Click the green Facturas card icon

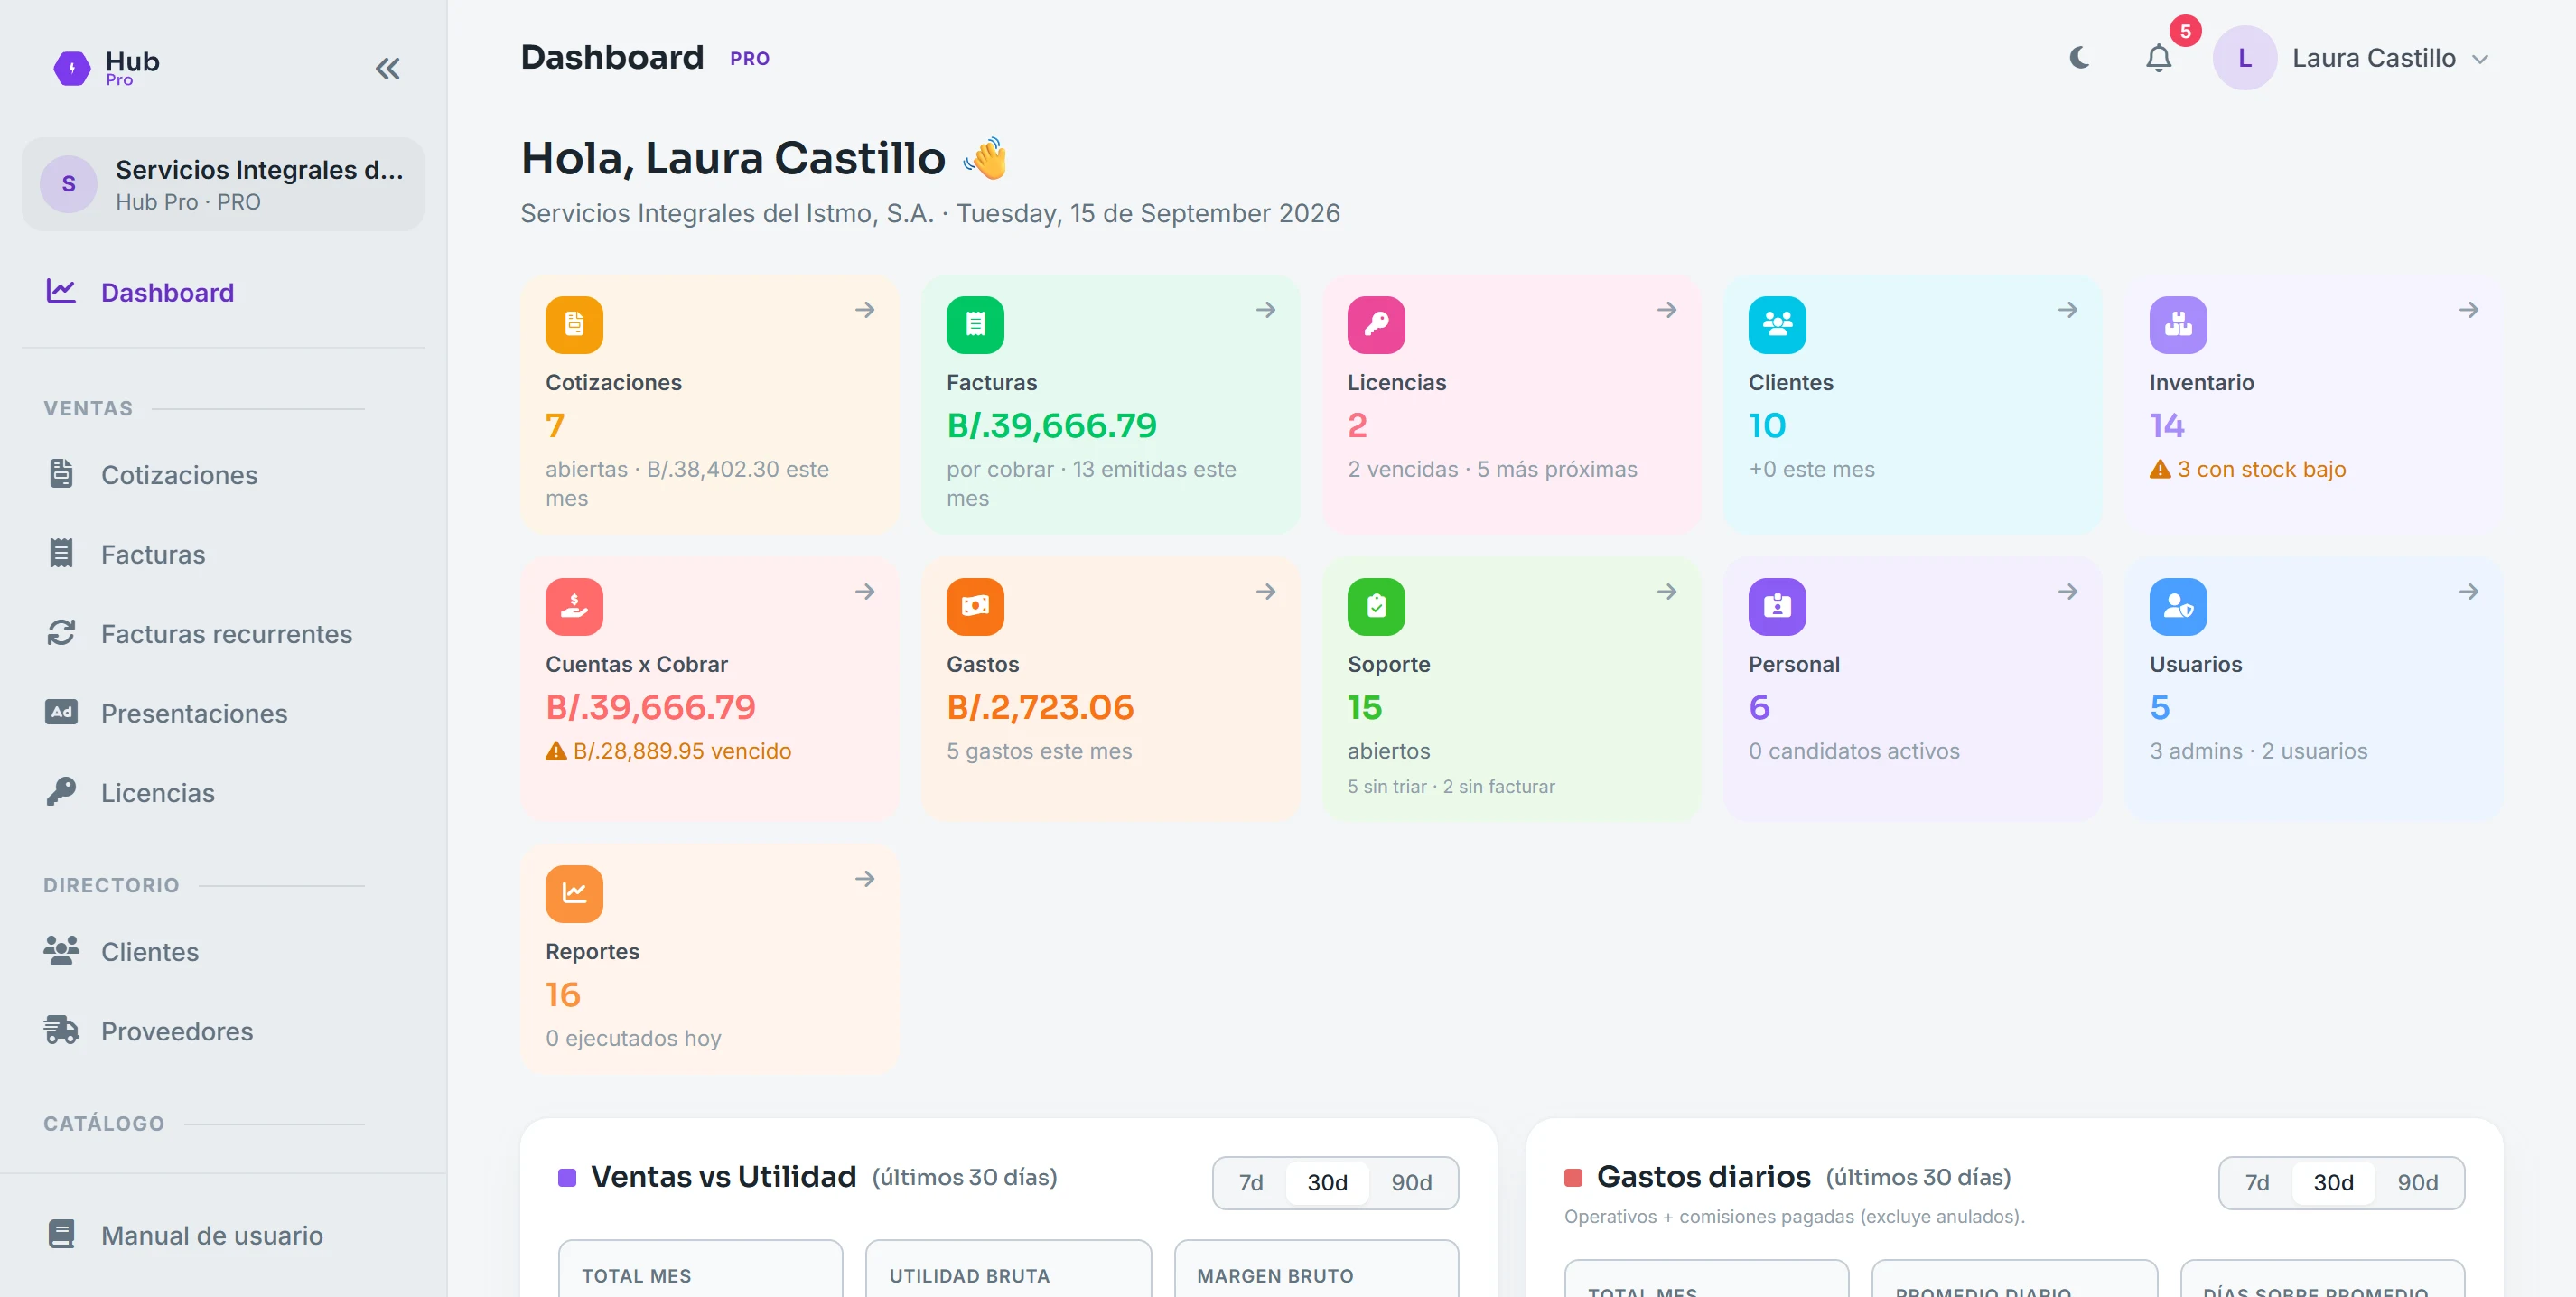[975, 325]
